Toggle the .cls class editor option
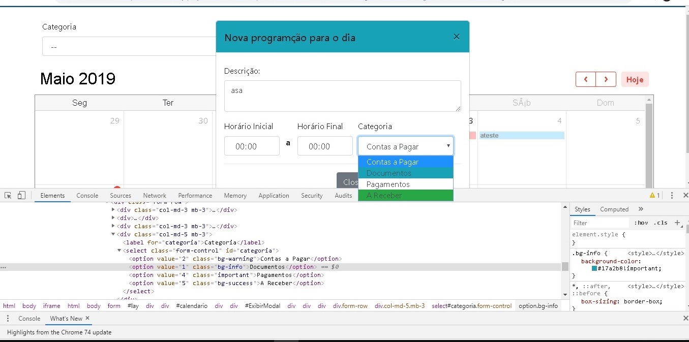 point(661,223)
